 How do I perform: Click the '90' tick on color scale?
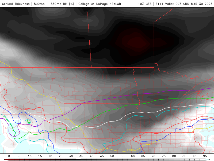195,156
